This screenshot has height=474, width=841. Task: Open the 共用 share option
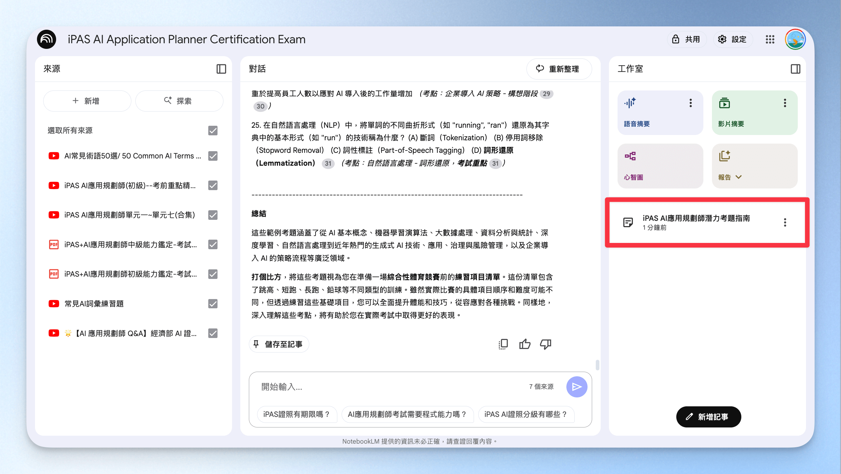coord(687,40)
